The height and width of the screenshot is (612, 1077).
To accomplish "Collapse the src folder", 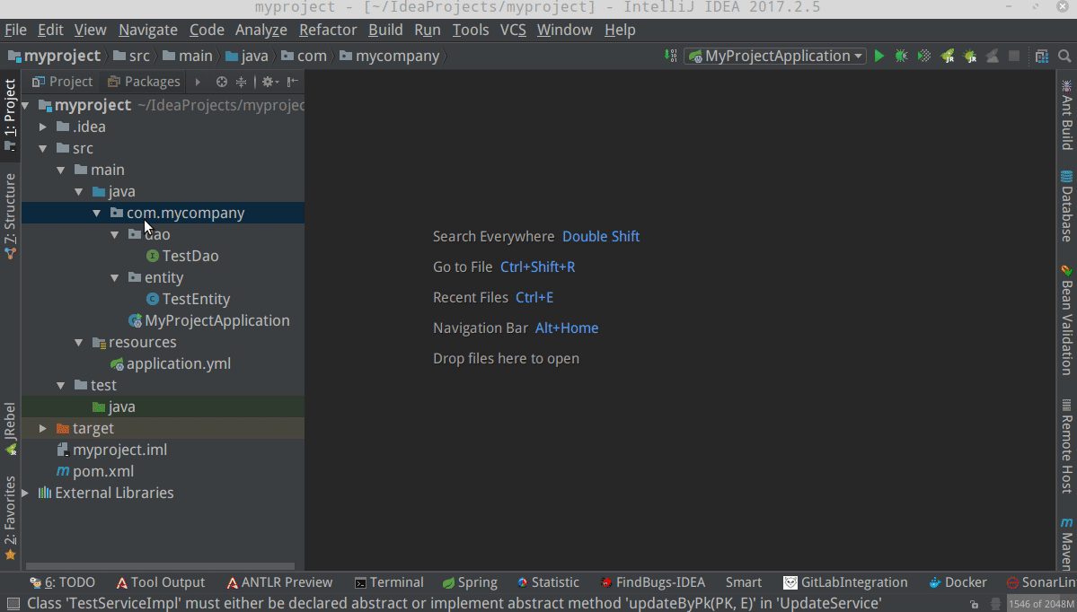I will click(x=42, y=148).
